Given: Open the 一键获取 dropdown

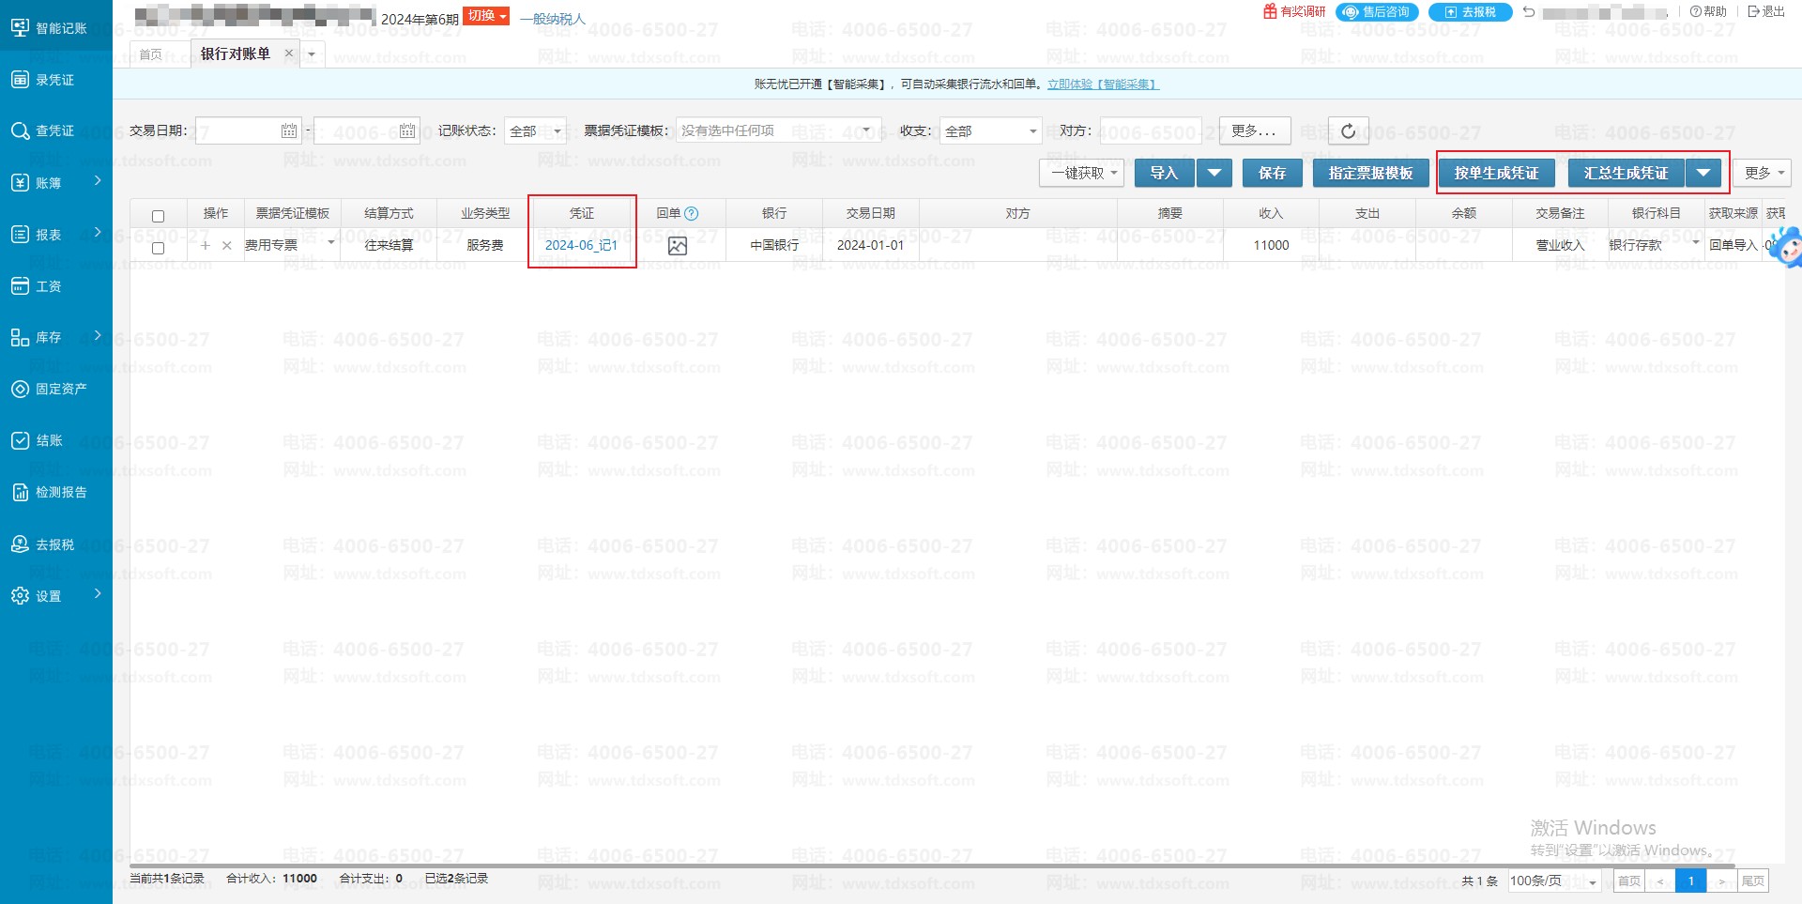Looking at the screenshot, I should (x=1082, y=173).
